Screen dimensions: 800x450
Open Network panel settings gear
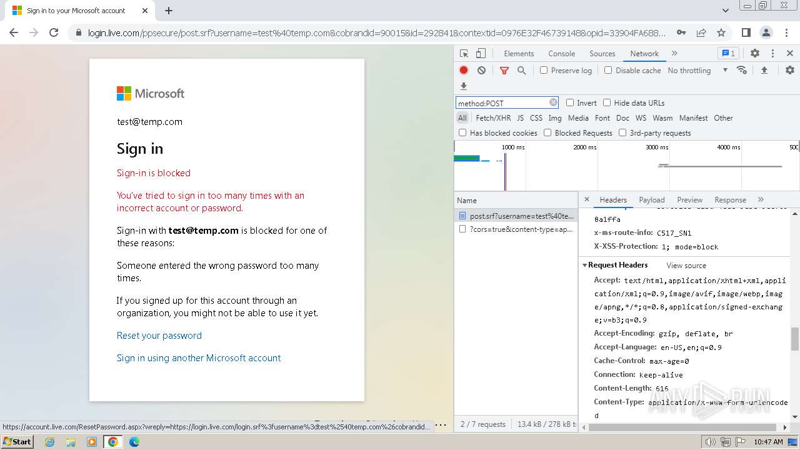click(x=790, y=70)
